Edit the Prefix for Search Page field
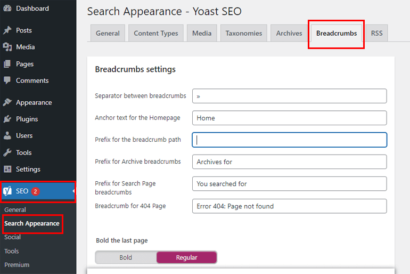 290,184
